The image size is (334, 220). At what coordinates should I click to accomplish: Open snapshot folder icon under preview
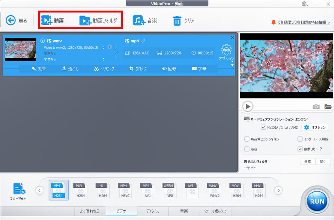pyautogui.click(x=328, y=107)
